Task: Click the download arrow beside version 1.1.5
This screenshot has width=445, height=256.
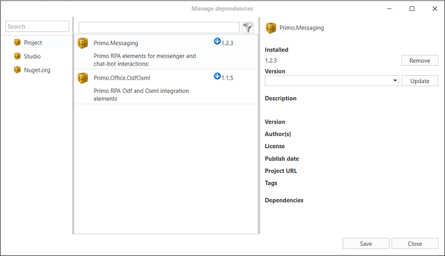Action: (x=217, y=76)
